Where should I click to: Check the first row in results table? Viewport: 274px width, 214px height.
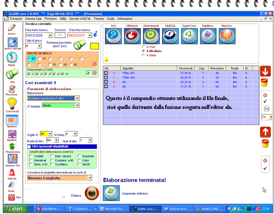[x=106, y=73]
